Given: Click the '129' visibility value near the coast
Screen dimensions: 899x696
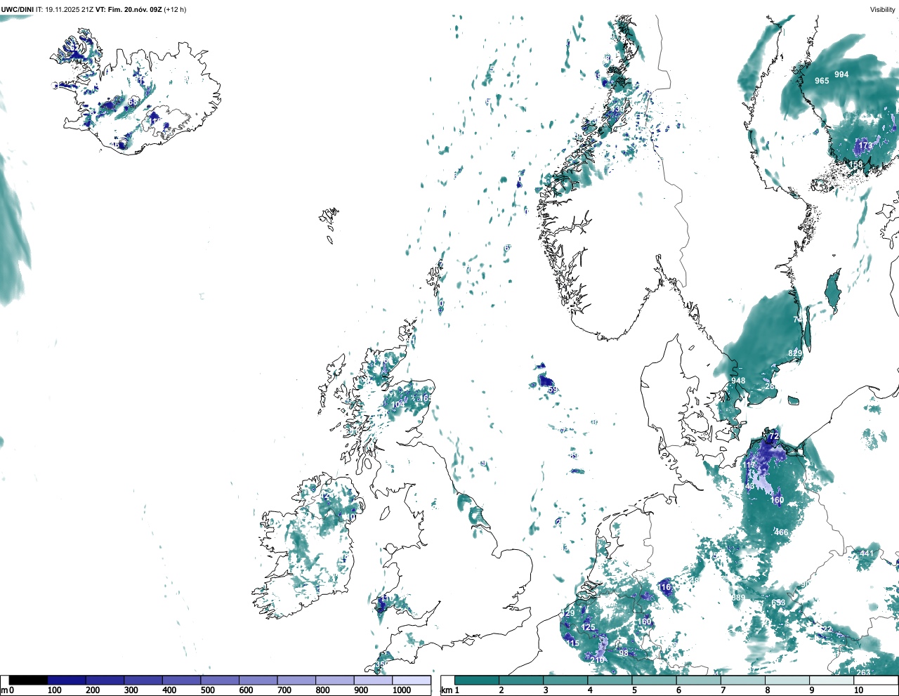Looking at the screenshot, I should pyautogui.click(x=568, y=614).
